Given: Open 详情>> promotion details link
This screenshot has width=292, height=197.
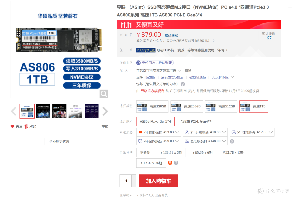Looking at the screenshot, I should click(222, 50).
